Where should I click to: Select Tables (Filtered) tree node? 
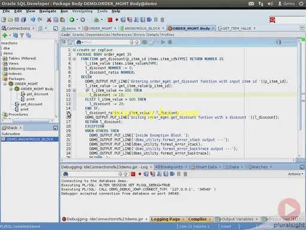pos(22,59)
